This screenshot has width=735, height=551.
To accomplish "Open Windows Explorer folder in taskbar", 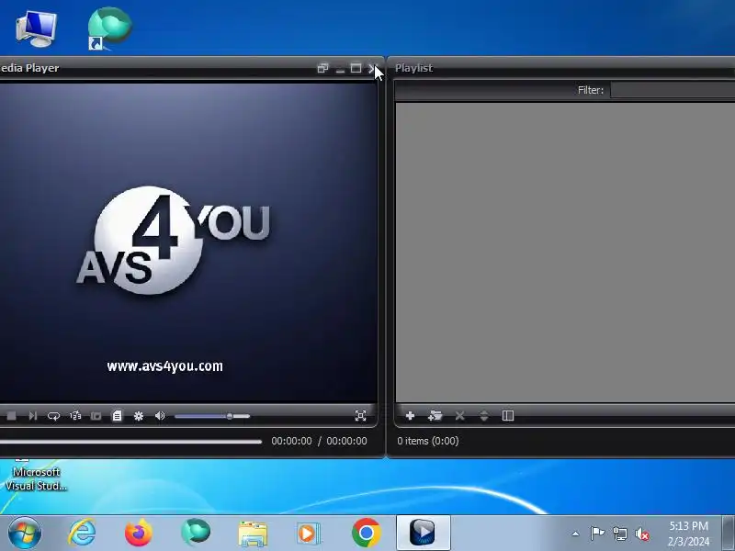I will coord(253,533).
